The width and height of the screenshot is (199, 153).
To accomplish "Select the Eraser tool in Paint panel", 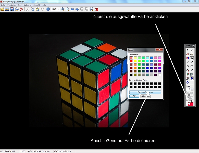I will (x=188, y=54).
